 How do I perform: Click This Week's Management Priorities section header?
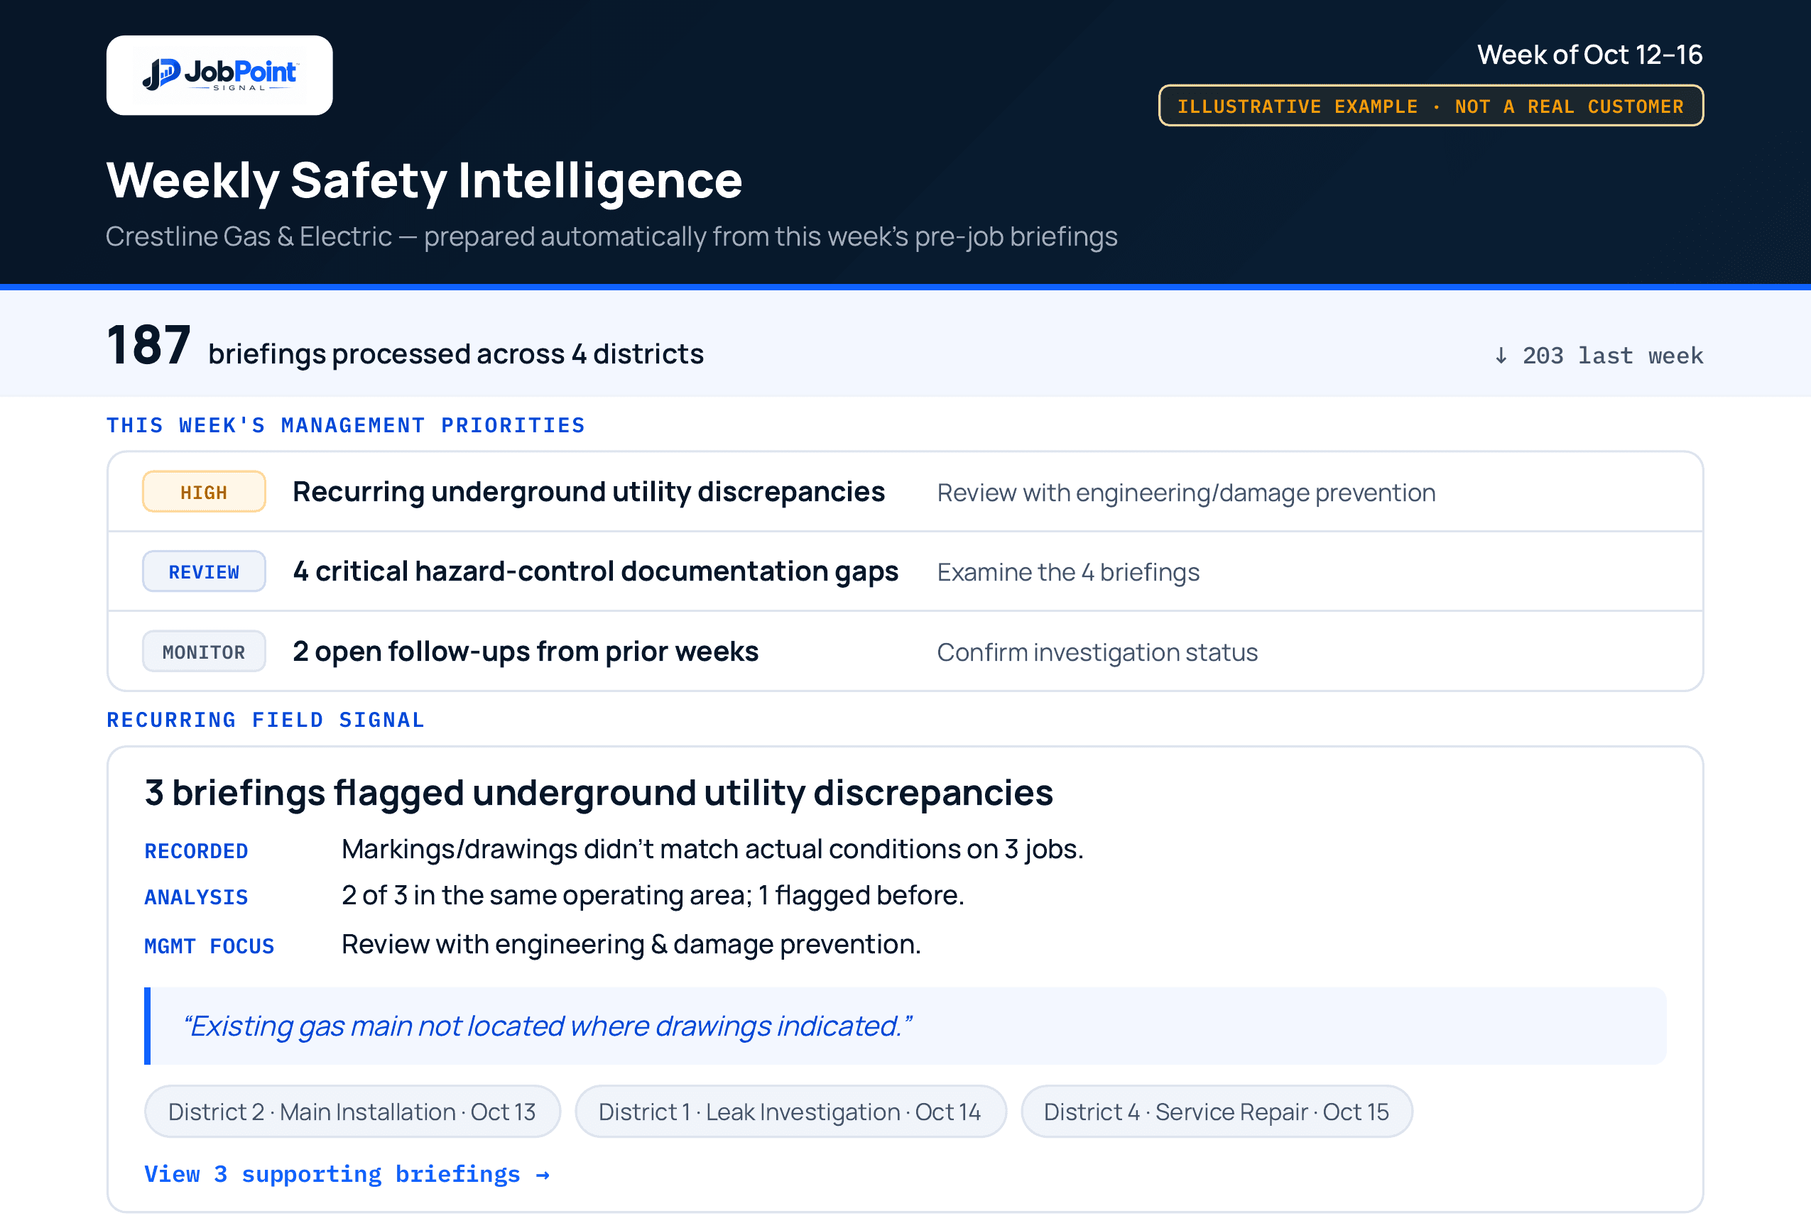coord(345,425)
